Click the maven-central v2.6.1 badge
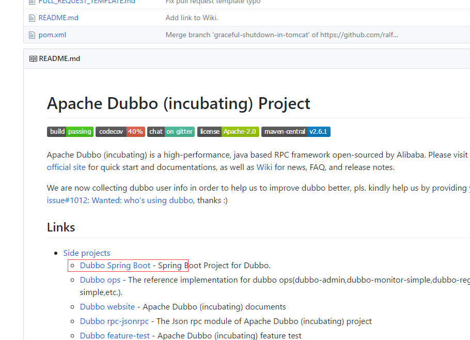The height and width of the screenshot is (340, 470). pos(296,132)
